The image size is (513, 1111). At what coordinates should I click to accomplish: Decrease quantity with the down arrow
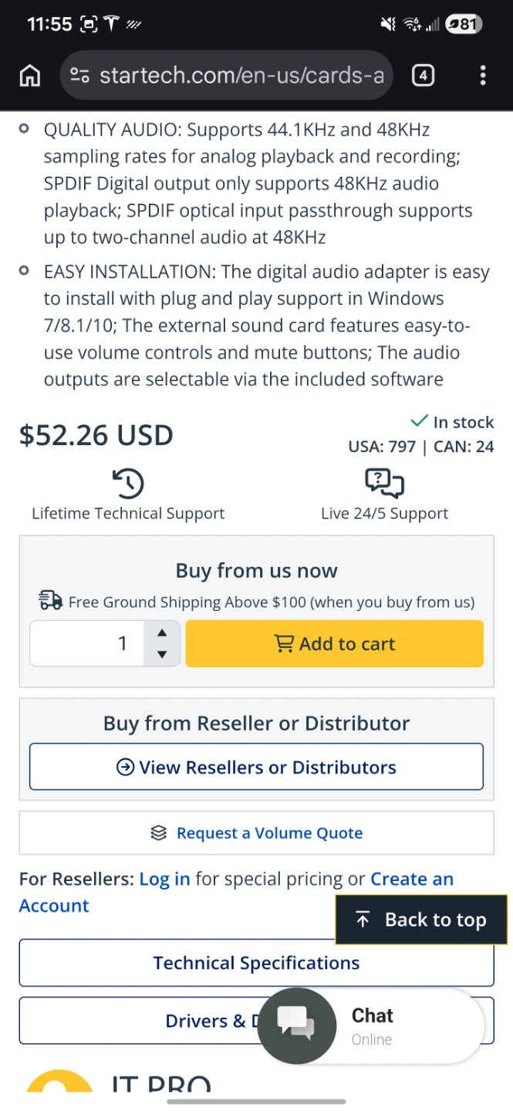pyautogui.click(x=161, y=654)
